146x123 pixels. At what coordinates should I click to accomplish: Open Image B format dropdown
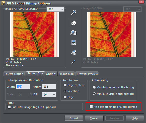click(x=132, y=9)
